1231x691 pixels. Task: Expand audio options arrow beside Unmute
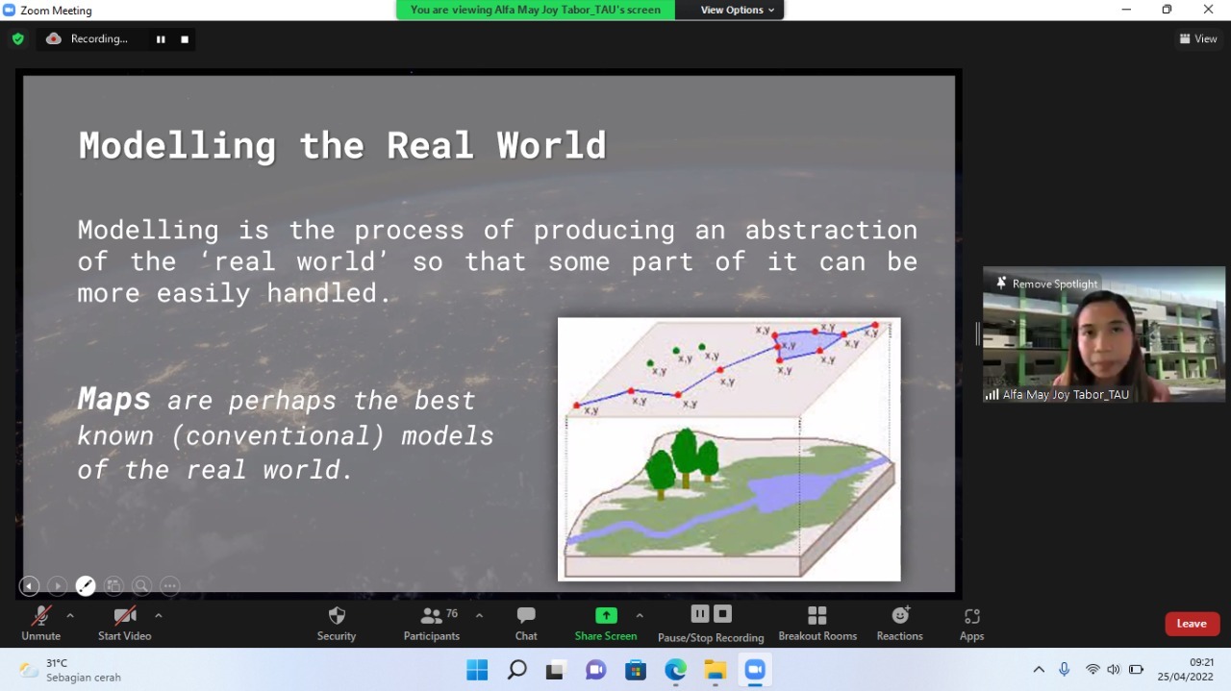pos(70,615)
